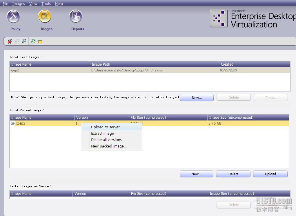Image resolution: width=296 pixels, height=216 pixels.
Task: Choose Extract image from context menu
Action: click(x=111, y=134)
